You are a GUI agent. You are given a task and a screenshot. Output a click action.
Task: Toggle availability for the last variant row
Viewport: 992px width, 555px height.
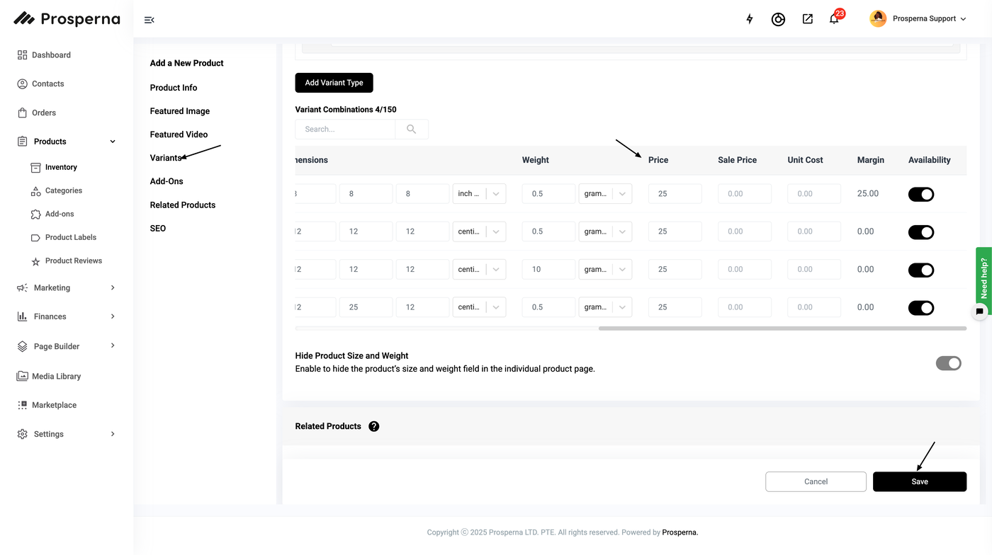pos(921,308)
